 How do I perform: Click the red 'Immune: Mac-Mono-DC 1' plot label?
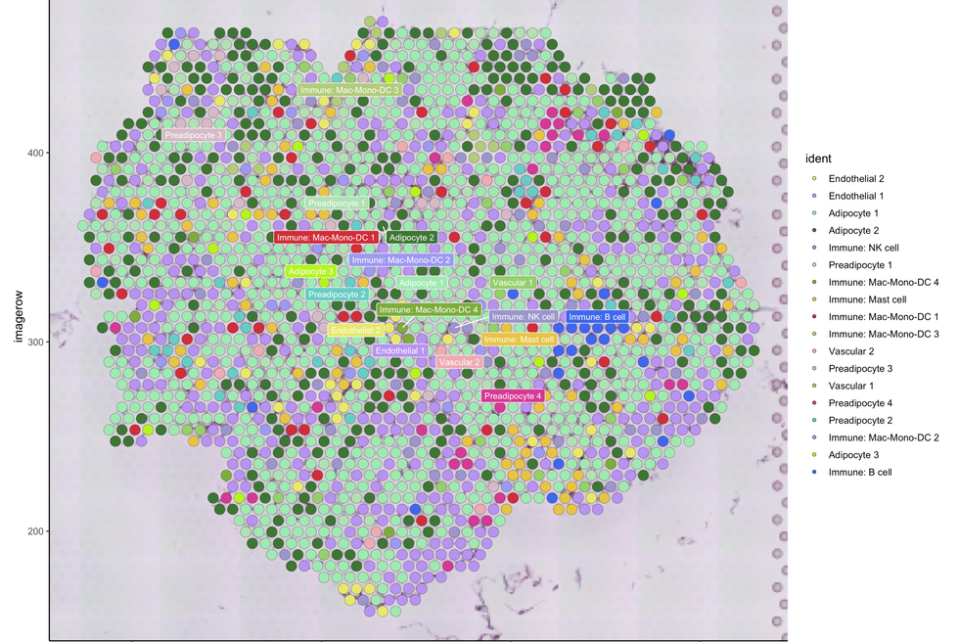[325, 237]
